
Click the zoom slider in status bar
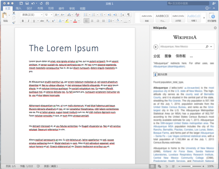pyautogui.click(x=192, y=166)
